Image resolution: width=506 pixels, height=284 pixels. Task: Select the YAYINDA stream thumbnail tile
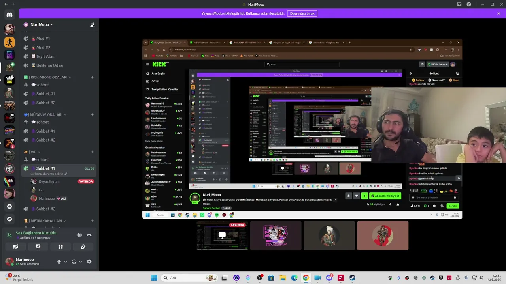point(222,235)
